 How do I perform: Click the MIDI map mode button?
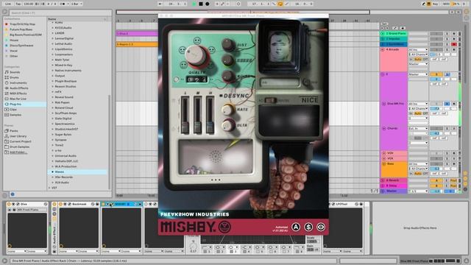coord(446,4)
